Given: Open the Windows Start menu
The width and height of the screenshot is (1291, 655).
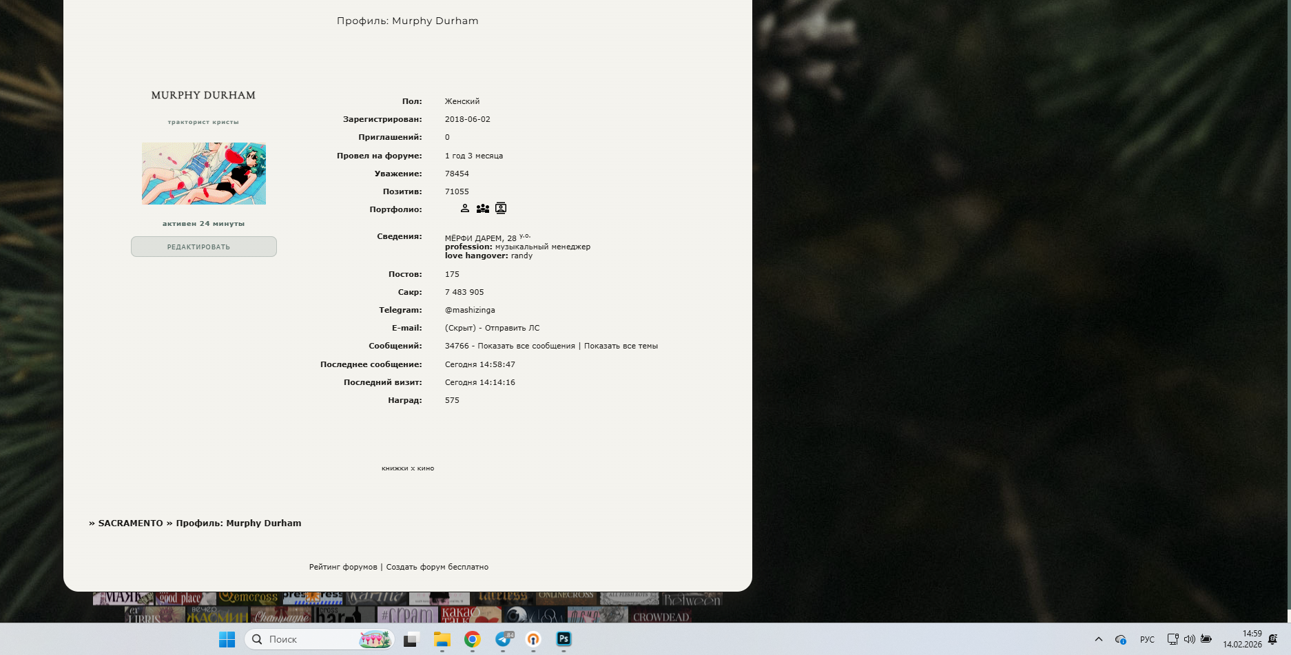Looking at the screenshot, I should point(227,639).
